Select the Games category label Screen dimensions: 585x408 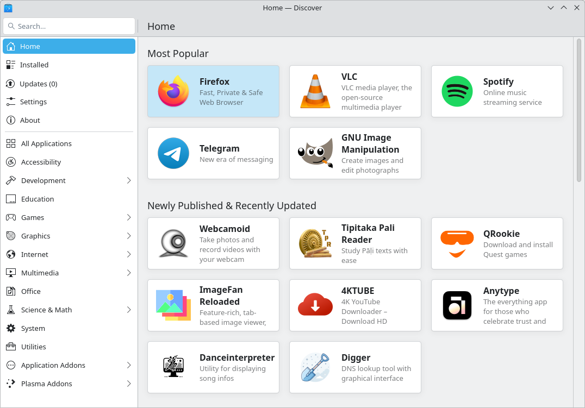tap(33, 217)
